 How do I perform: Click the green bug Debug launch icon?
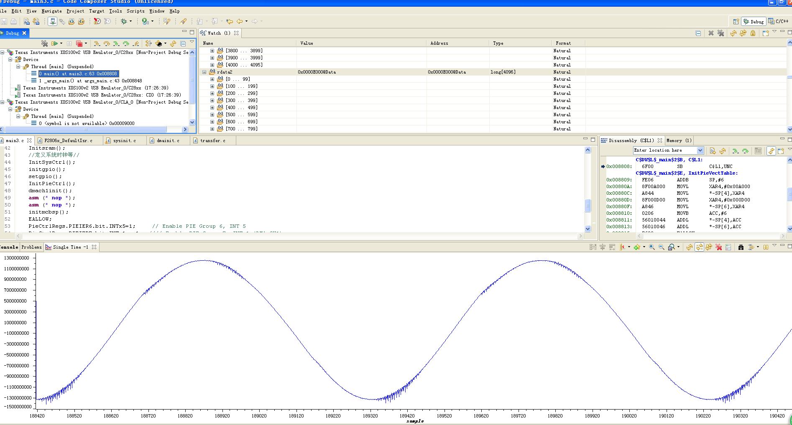pyautogui.click(x=124, y=21)
